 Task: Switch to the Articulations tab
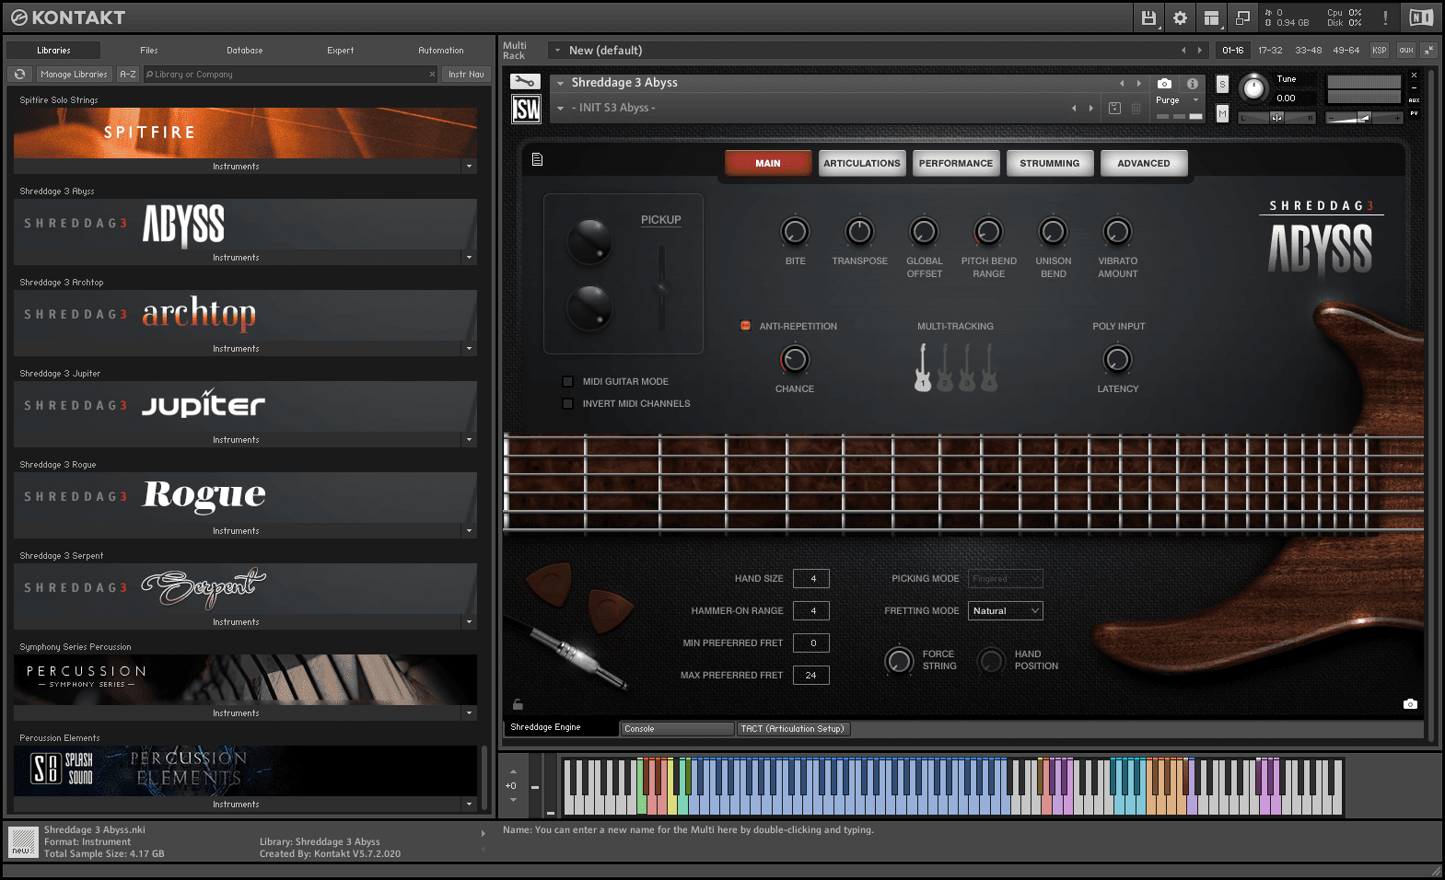(x=862, y=164)
